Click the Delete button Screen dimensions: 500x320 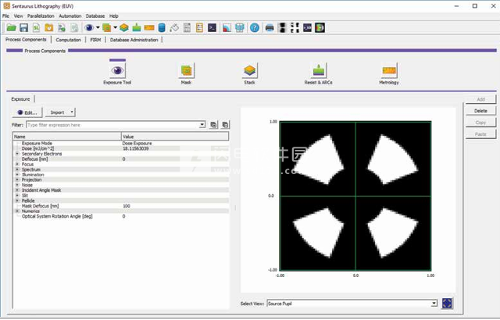click(x=480, y=111)
